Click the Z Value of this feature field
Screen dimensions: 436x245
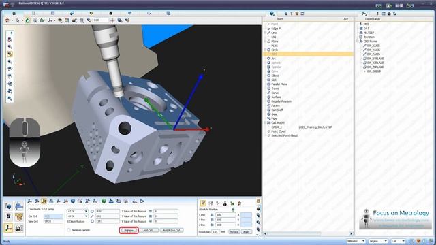(x=166, y=212)
